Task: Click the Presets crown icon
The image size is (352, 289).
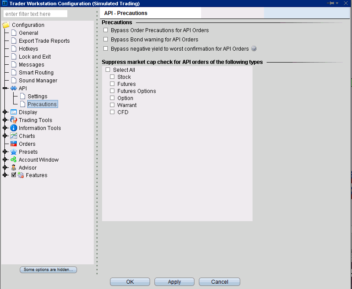Action: pos(14,152)
